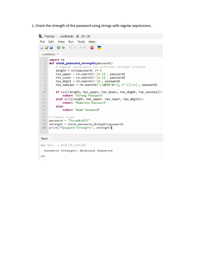Click line number 10 in gutter
Image resolution: width=209 pixels, height=278 pixels.
coord(44,92)
